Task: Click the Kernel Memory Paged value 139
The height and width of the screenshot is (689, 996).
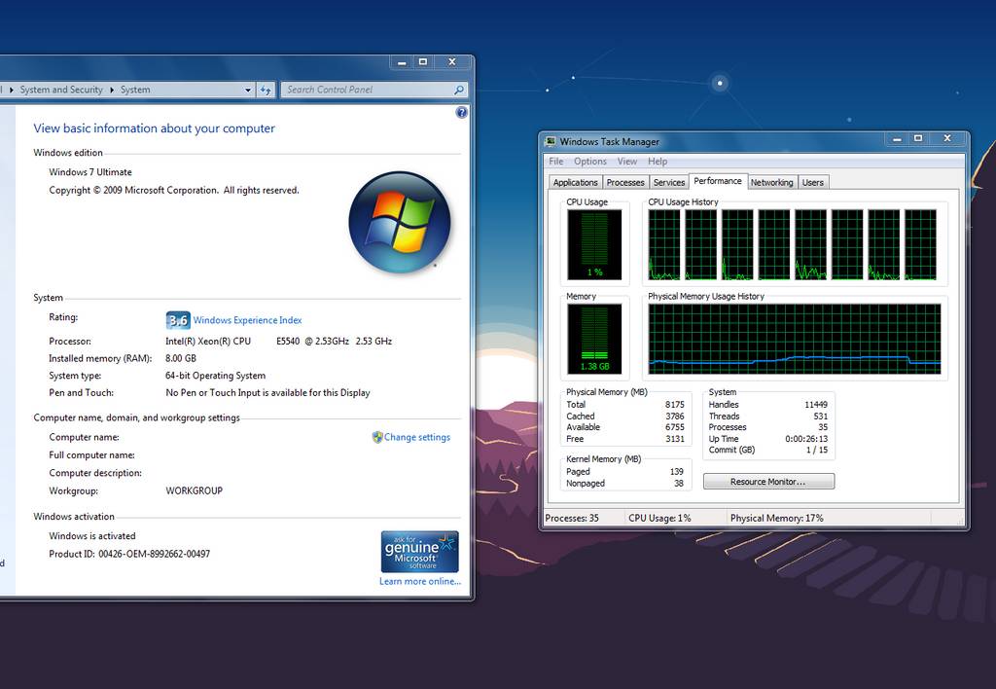Action: [x=677, y=472]
